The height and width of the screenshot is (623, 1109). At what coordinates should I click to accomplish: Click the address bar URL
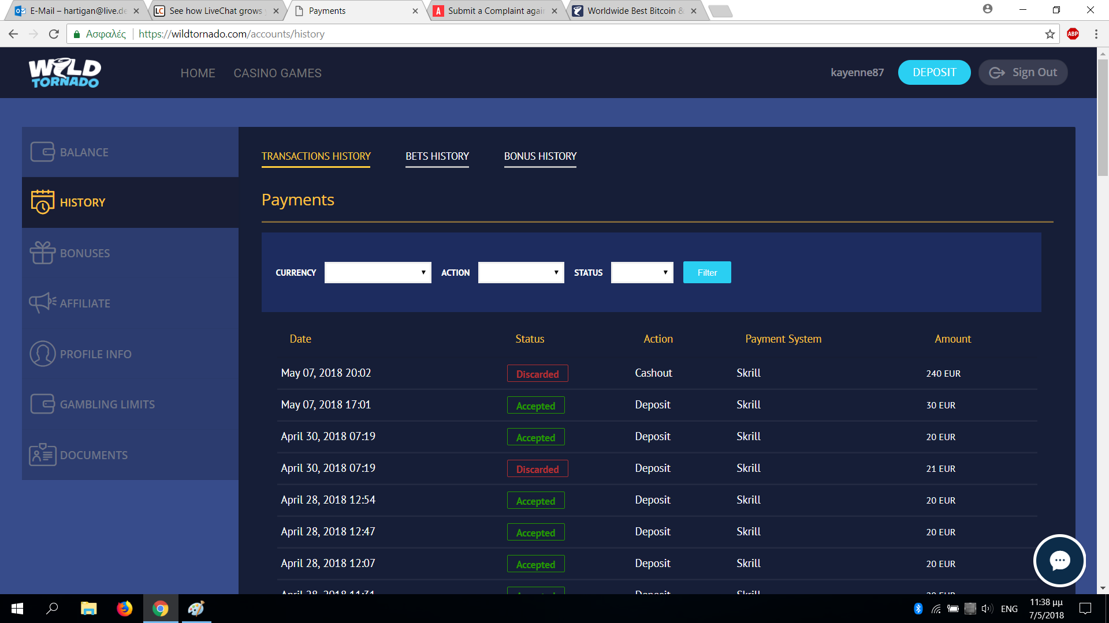point(232,34)
